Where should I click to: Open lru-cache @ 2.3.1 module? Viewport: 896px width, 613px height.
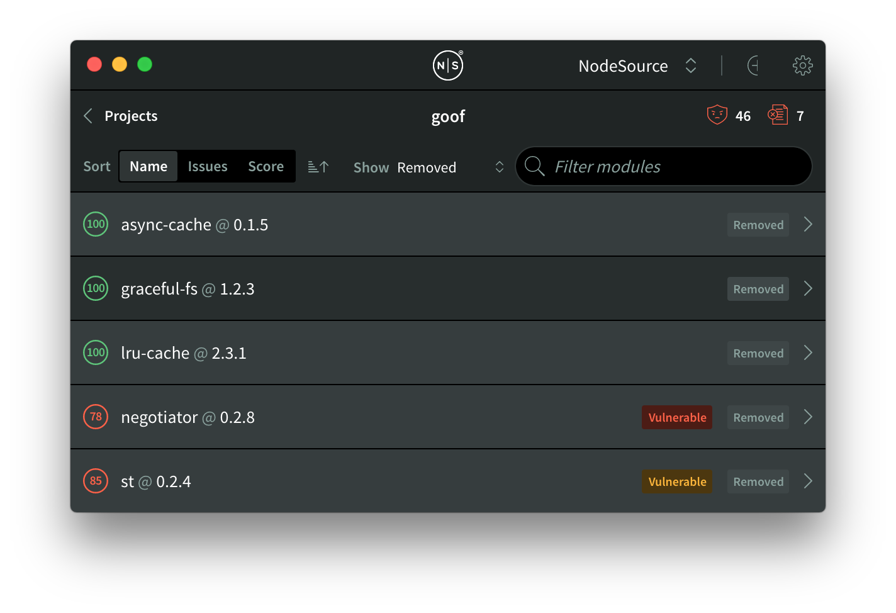pyautogui.click(x=448, y=352)
